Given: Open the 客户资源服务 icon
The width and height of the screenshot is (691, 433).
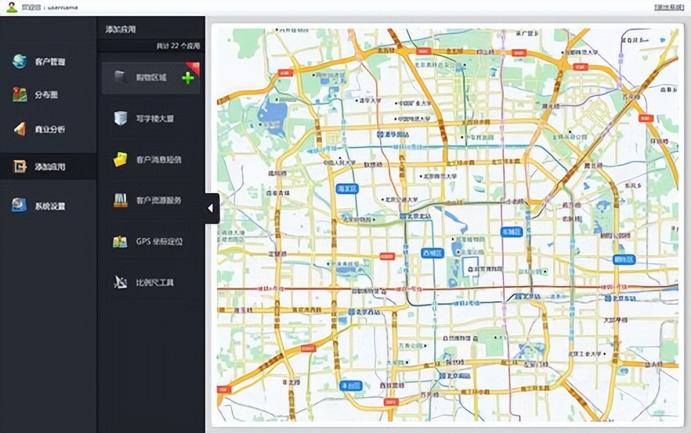Looking at the screenshot, I should click(120, 201).
